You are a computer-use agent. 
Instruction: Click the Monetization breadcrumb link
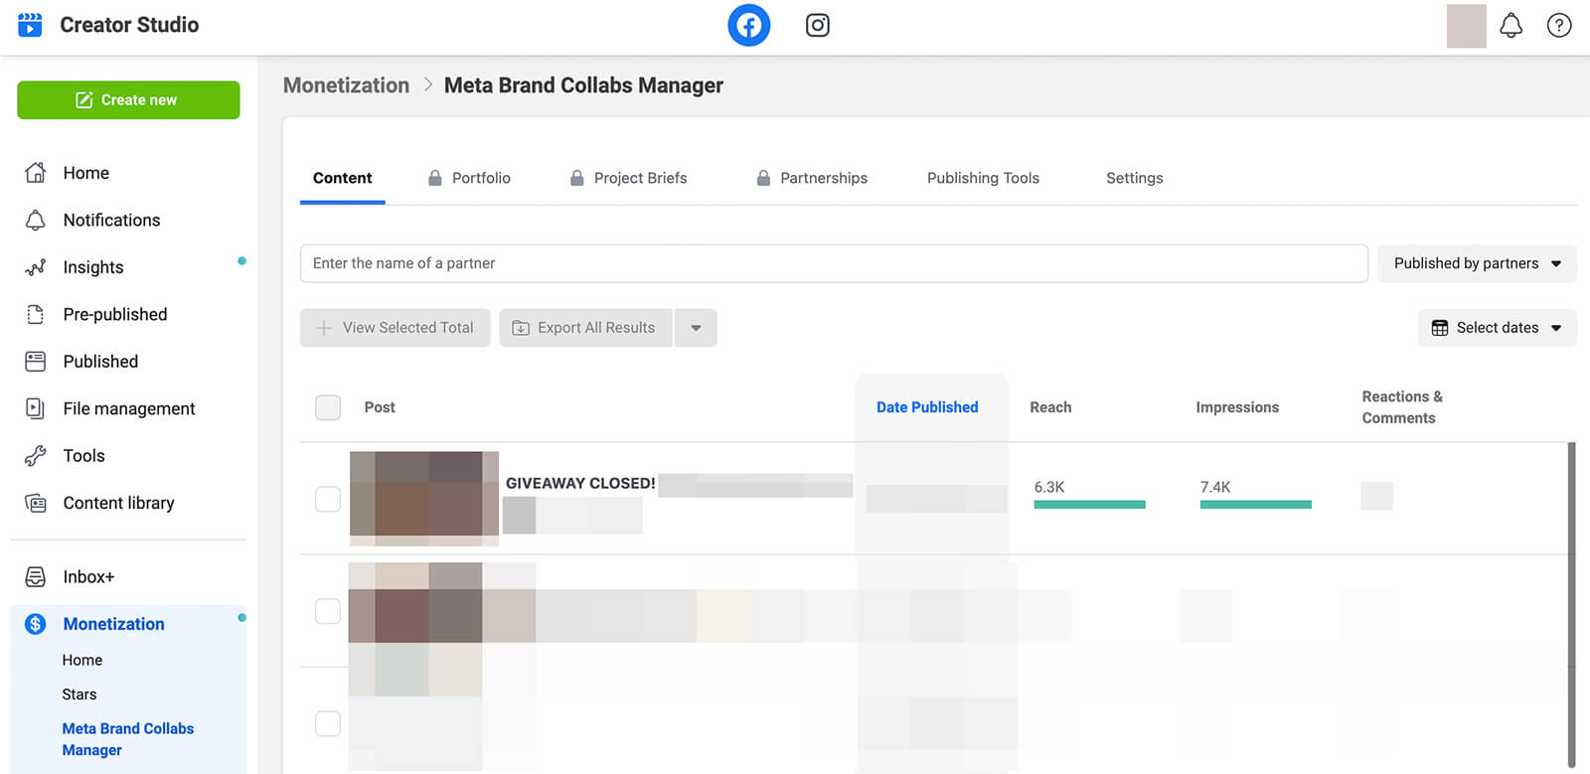pyautogui.click(x=346, y=85)
